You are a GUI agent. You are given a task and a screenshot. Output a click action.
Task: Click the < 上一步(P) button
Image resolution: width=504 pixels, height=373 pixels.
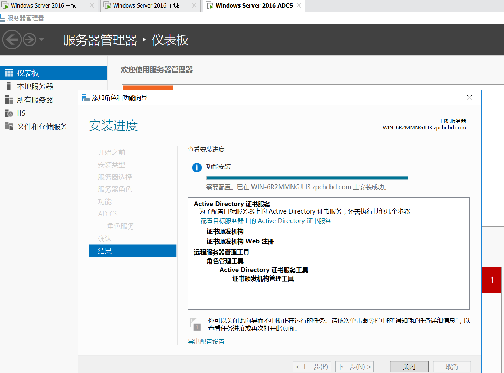click(312, 367)
